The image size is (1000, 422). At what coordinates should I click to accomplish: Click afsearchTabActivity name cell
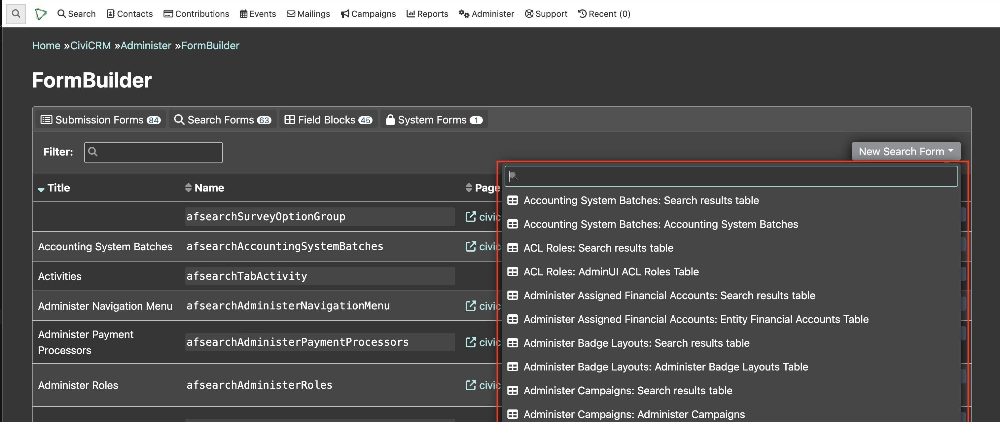click(x=320, y=276)
